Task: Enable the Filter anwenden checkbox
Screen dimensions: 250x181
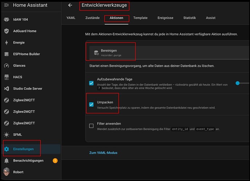Action: (91, 126)
